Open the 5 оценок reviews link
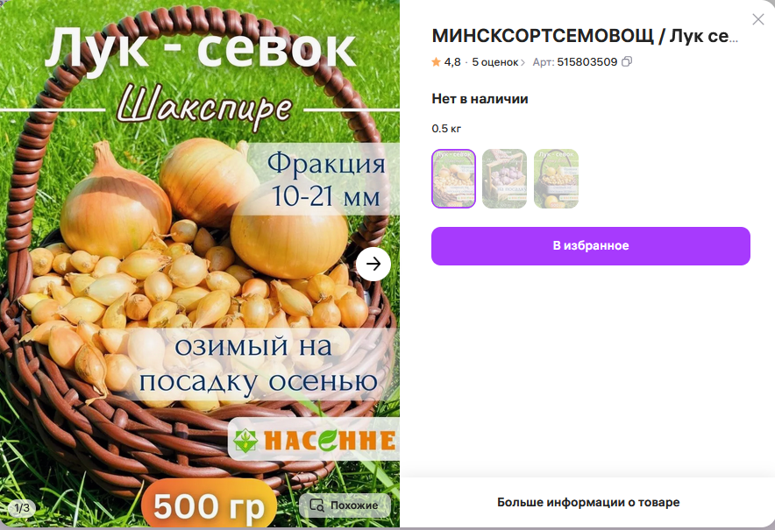This screenshot has width=775, height=530. [x=494, y=62]
